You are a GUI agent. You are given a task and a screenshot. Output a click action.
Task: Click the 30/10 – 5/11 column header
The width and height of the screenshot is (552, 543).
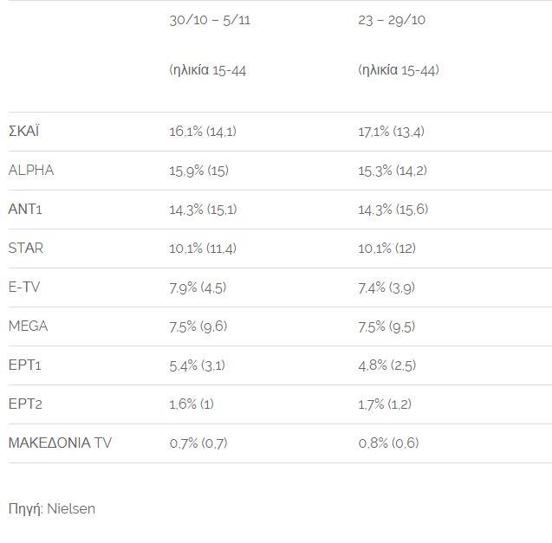210,20
